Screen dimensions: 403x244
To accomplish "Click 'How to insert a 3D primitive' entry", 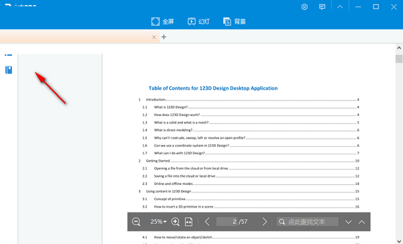I will click(x=250, y=207).
